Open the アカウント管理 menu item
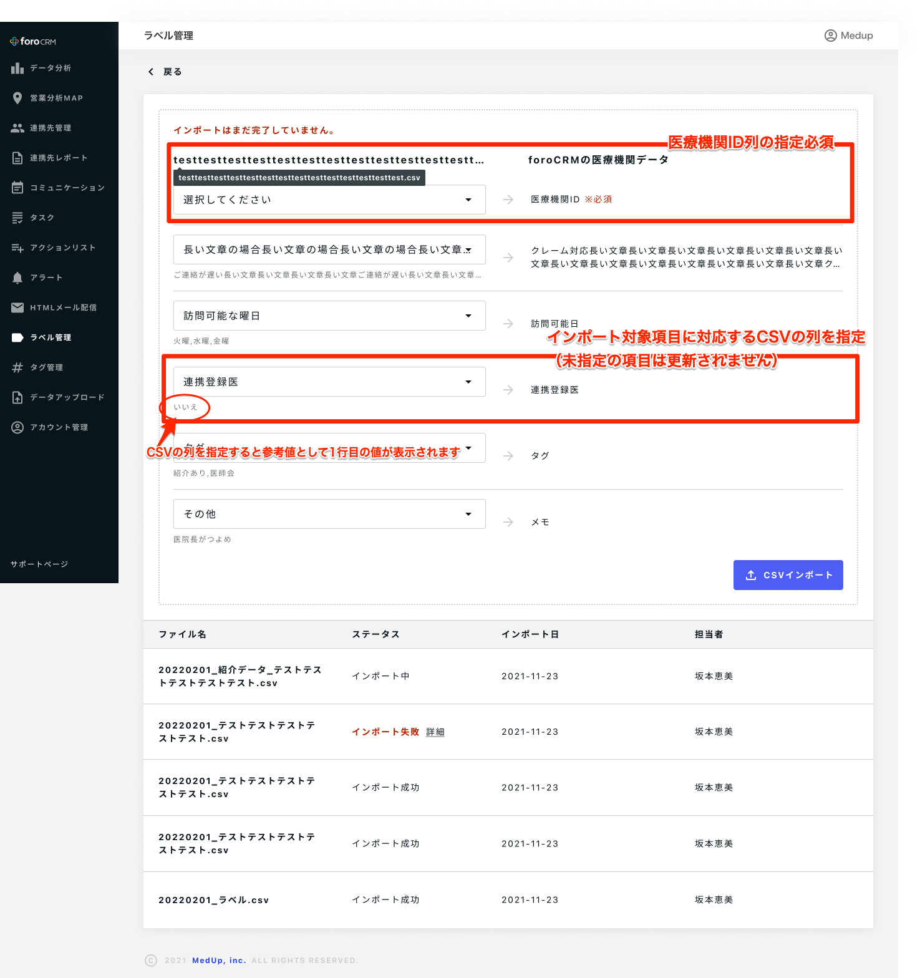Viewport: 920px width, 978px height. (59, 427)
